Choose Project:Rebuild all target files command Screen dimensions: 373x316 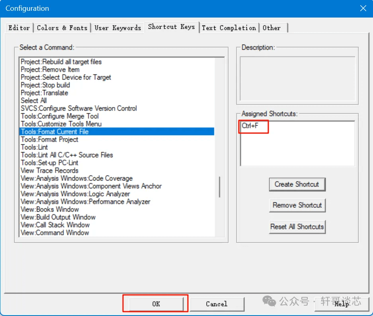click(61, 62)
